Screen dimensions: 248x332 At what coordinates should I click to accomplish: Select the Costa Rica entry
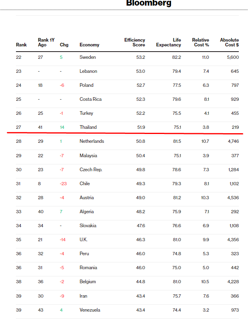tap(90, 99)
